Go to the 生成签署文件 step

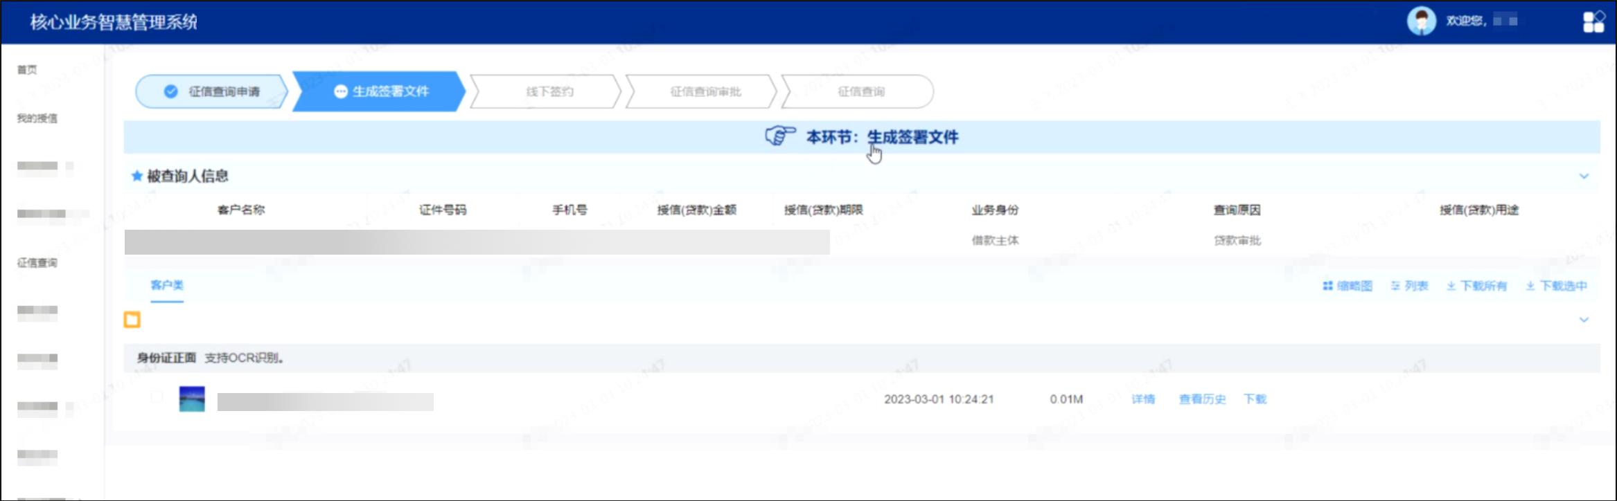[x=379, y=91]
